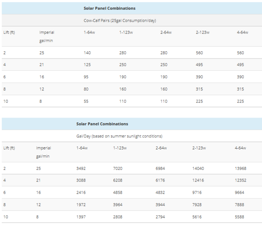
Task: Click the 3492 gallons per day cell
Action: (x=82, y=168)
